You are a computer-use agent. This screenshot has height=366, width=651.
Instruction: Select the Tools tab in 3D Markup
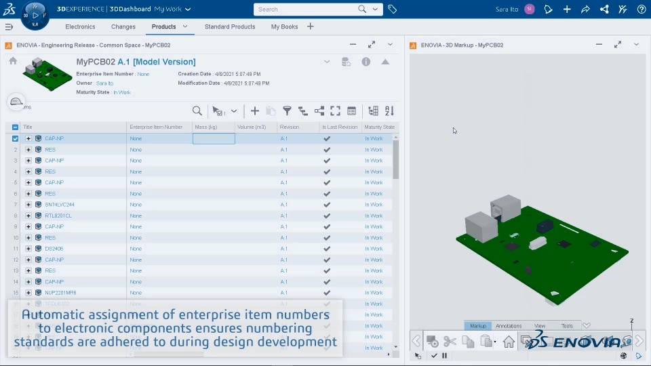point(567,326)
